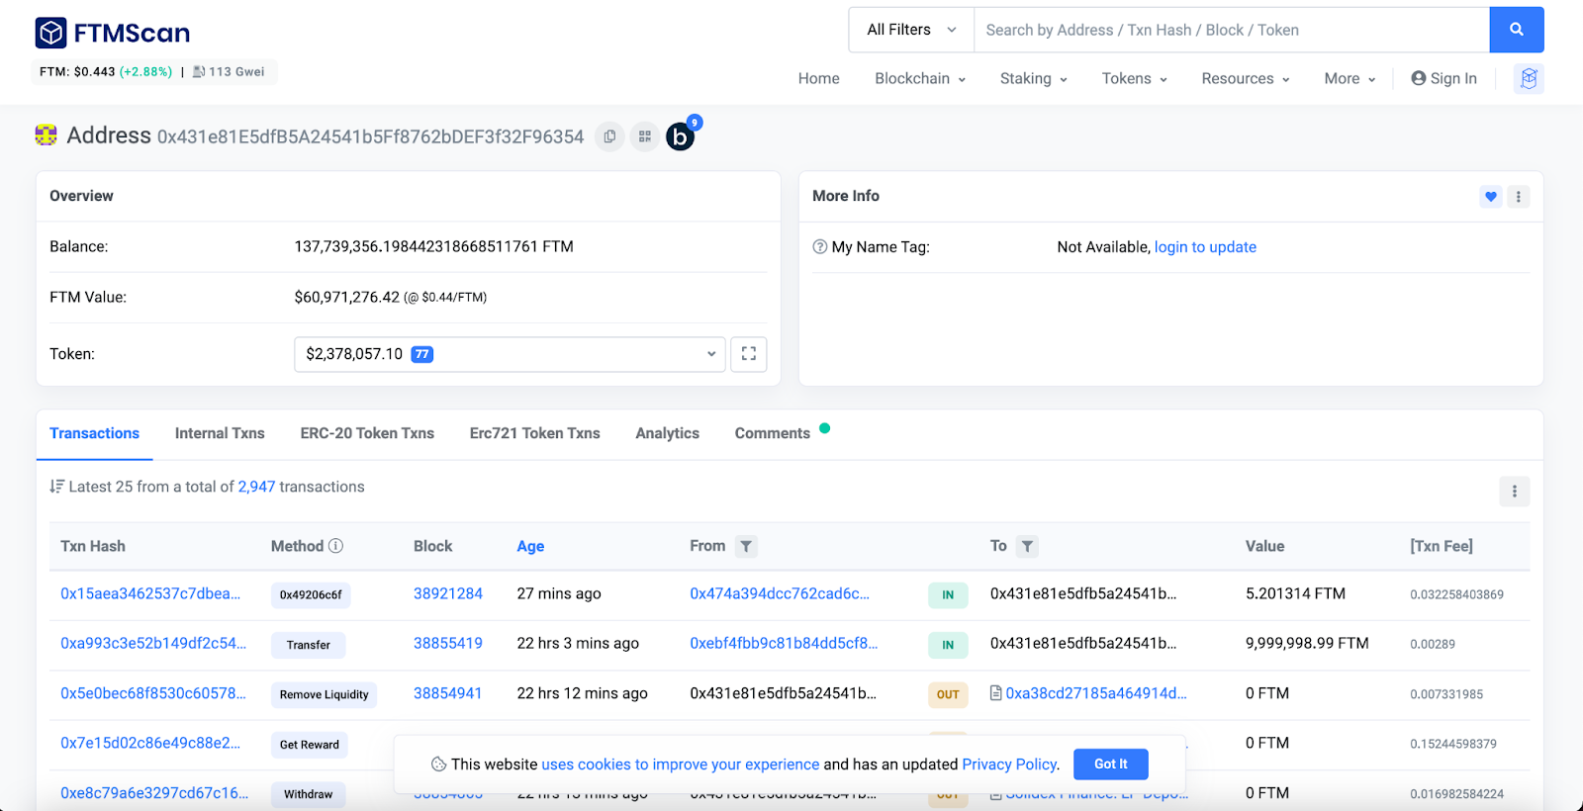Screen dimensions: 1583x811
Task: Expand the Staking menu
Action: [x=1033, y=78]
